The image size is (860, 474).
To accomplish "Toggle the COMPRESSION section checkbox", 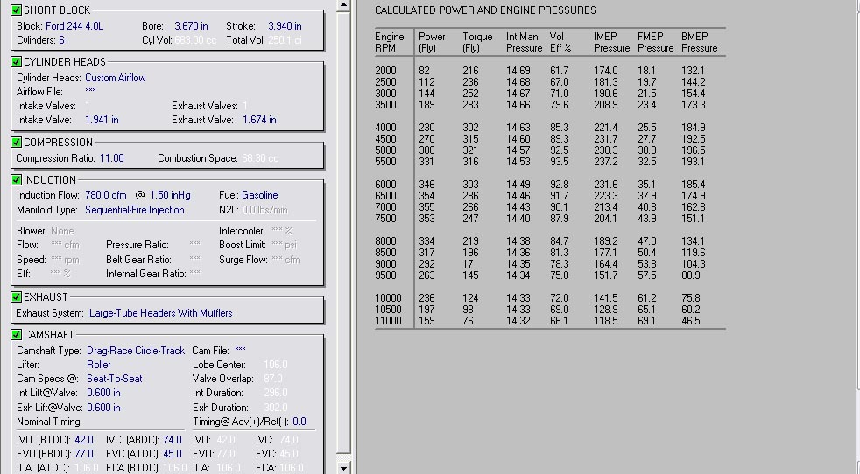I will coord(16,143).
